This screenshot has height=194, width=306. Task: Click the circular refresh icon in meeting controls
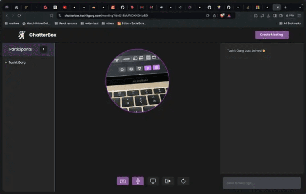(183, 181)
